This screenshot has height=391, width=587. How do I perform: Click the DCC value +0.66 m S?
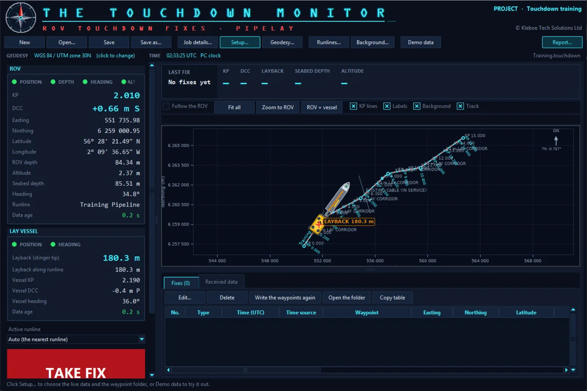[116, 109]
